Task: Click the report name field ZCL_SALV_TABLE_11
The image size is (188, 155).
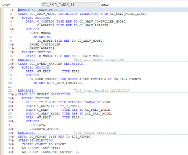Action: [x=71, y=5]
